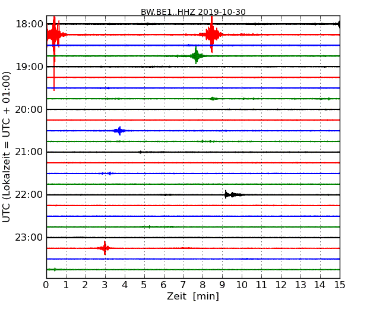Click the 19:00 y-axis label
The width and height of the screenshot is (386, 309).
(29, 67)
